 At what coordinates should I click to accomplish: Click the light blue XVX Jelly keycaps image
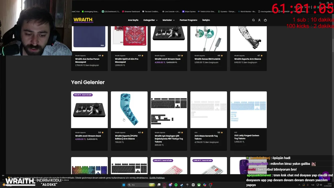click(x=248, y=110)
